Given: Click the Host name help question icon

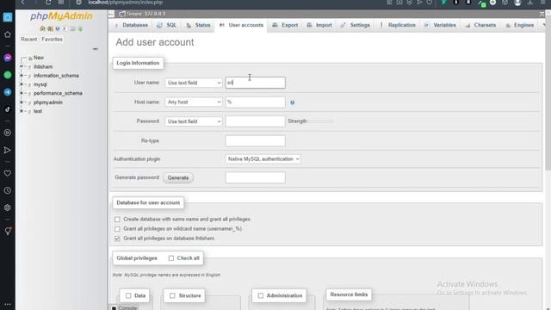Looking at the screenshot, I should (293, 102).
